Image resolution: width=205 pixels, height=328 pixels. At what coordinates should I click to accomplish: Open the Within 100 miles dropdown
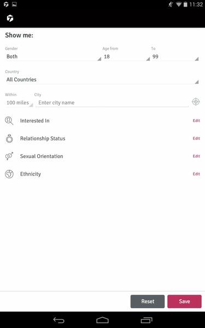19,103
